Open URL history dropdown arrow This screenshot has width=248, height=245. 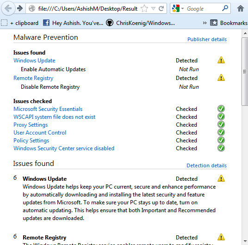153,8
